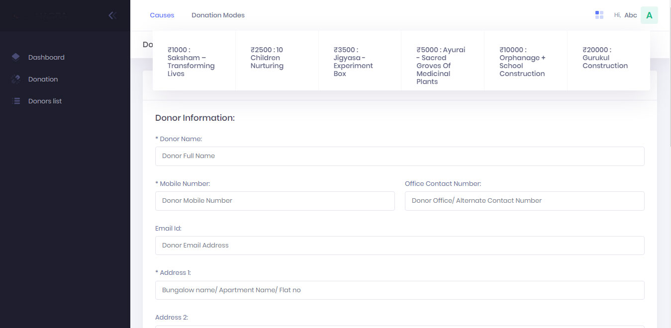Image resolution: width=671 pixels, height=328 pixels.
Task: Open the Donors list link
Action: 45,101
